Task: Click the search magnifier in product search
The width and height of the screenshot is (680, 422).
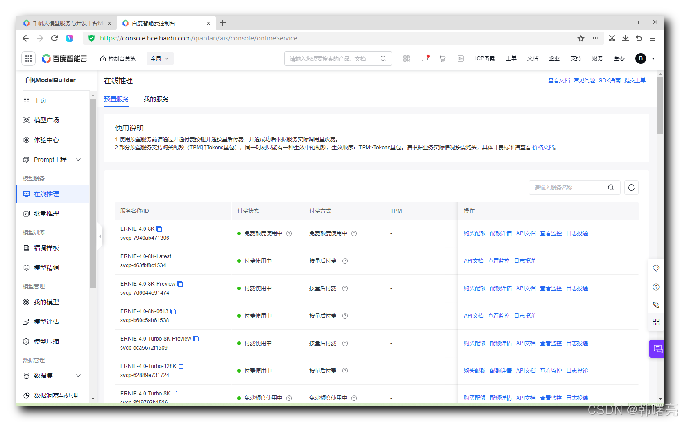Action: 383,58
